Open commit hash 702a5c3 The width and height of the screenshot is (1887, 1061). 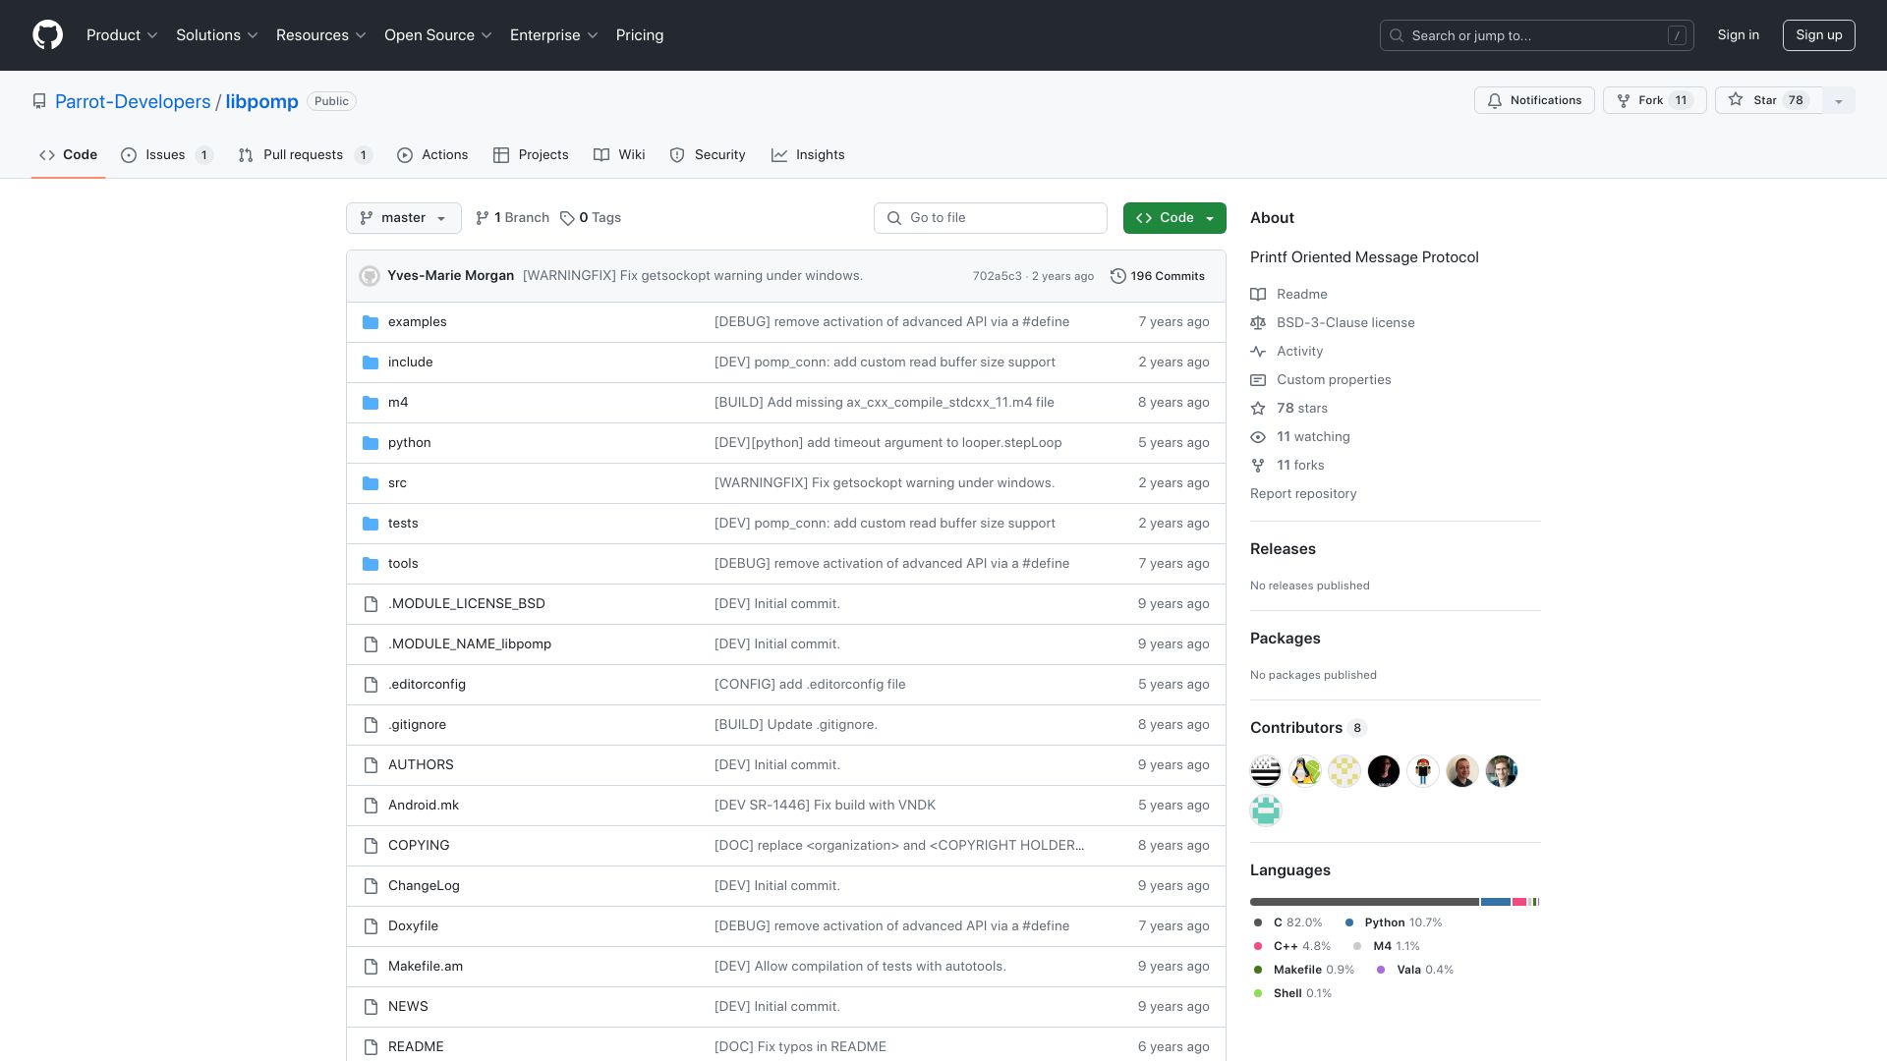click(997, 276)
